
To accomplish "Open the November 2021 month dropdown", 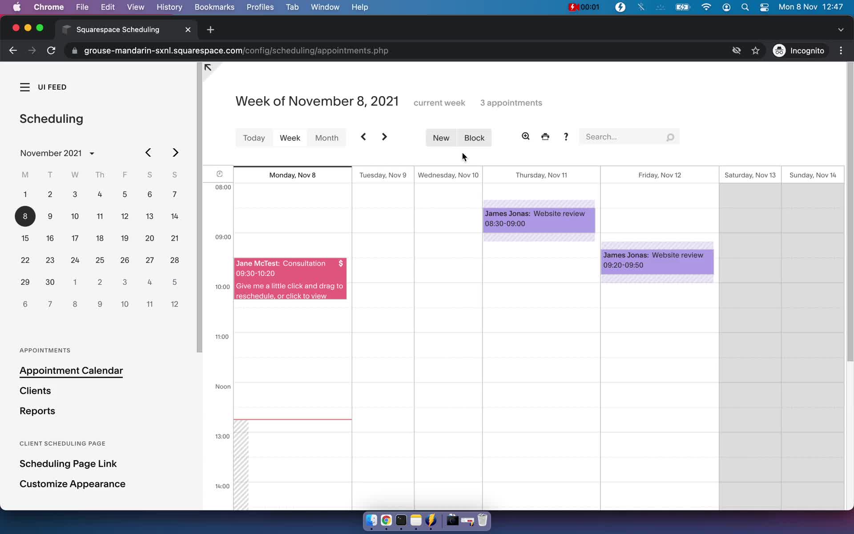I will click(x=92, y=153).
